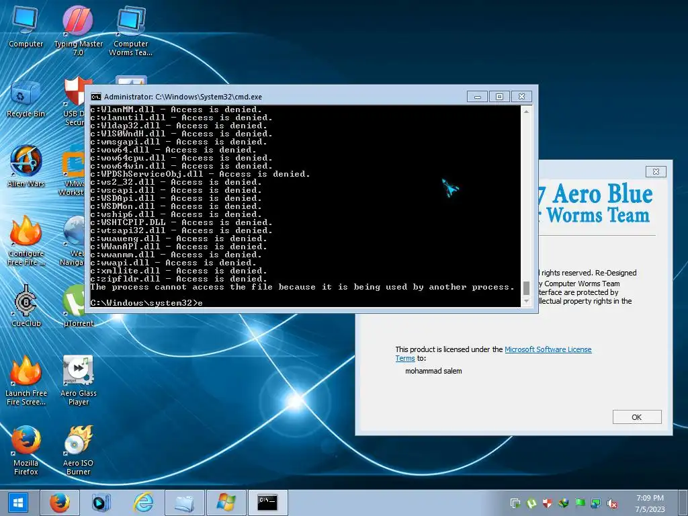Open the Start menu button
Viewport: 688px width, 516px height.
coord(18,503)
